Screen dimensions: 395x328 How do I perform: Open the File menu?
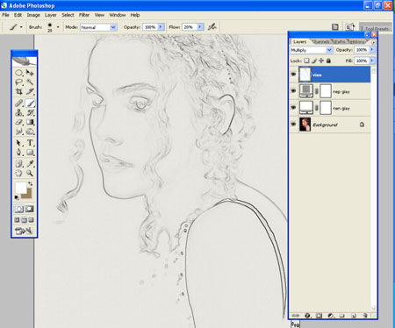5,15
